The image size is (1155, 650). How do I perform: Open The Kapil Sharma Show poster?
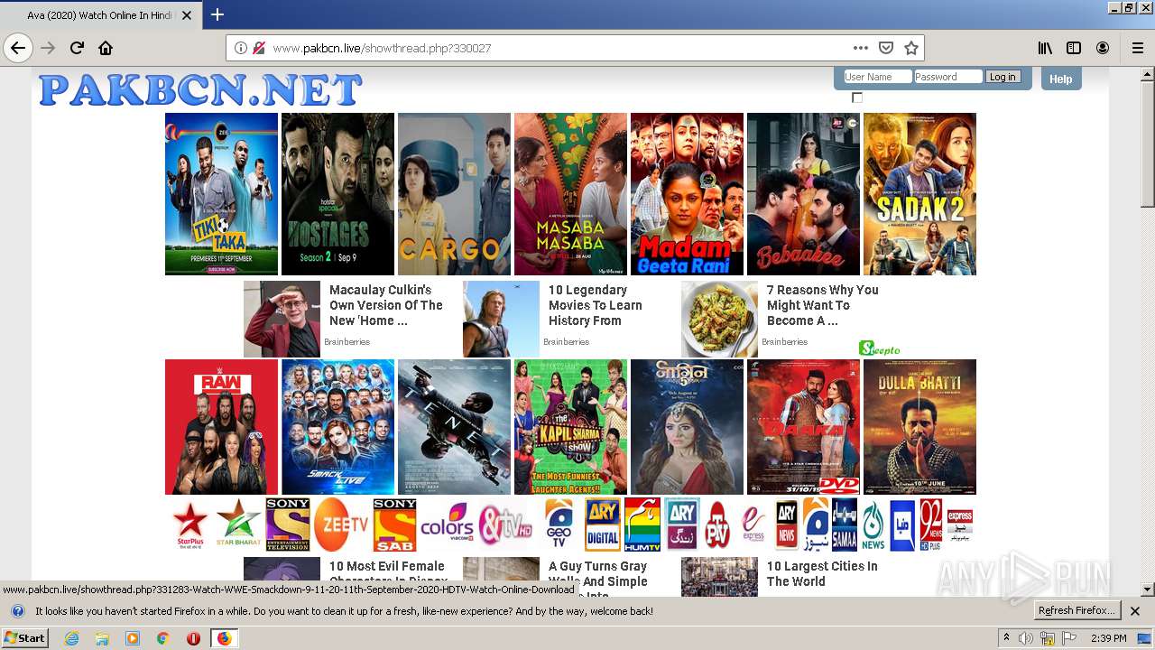[570, 427]
